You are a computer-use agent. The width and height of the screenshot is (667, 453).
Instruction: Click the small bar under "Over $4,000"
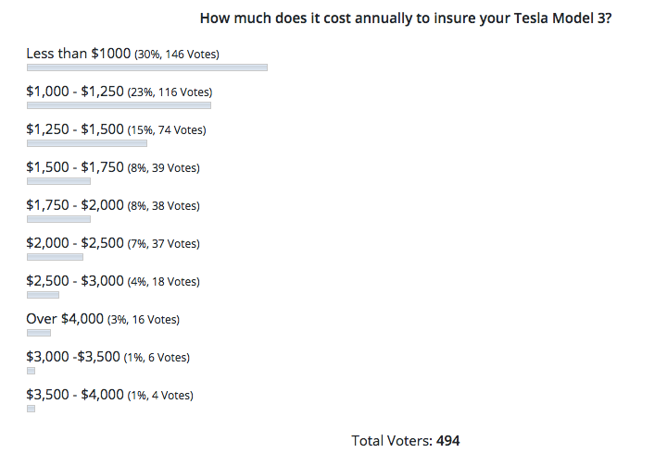point(39,333)
